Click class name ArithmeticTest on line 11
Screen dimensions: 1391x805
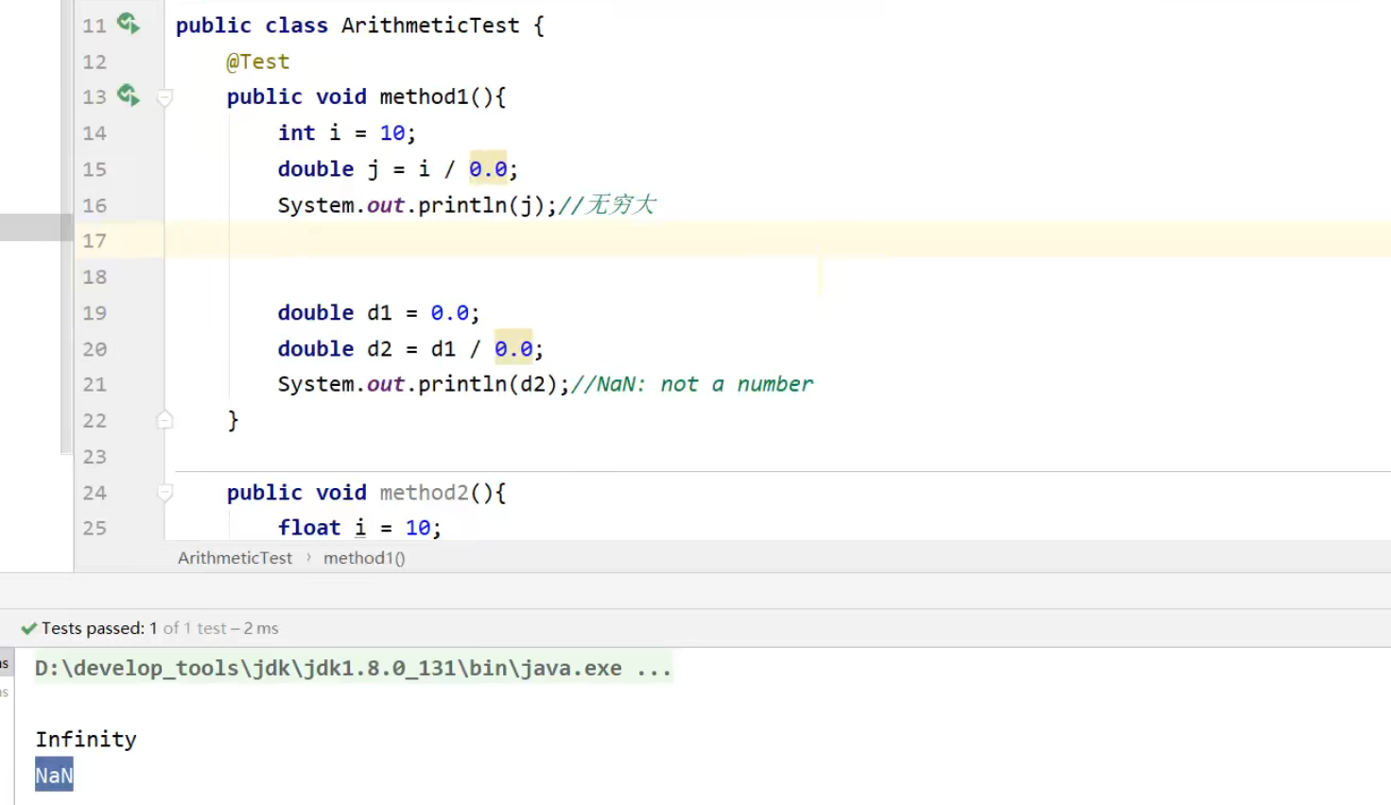430,26
